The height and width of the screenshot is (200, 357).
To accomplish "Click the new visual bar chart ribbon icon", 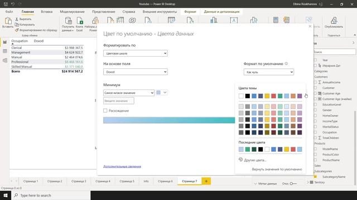I will coord(214,21).
